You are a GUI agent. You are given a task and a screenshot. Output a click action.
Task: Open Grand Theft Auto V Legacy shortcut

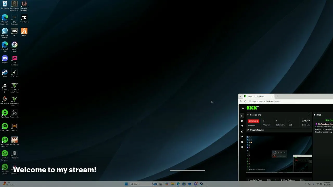pos(14,101)
